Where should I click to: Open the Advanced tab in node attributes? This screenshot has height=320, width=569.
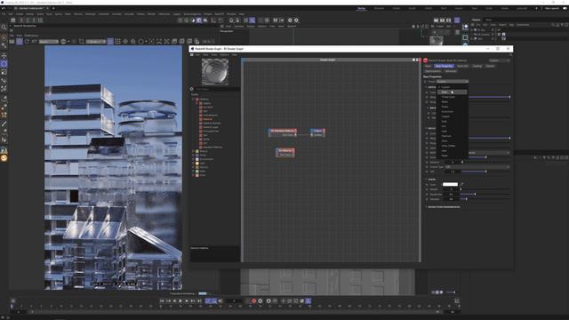click(x=451, y=71)
